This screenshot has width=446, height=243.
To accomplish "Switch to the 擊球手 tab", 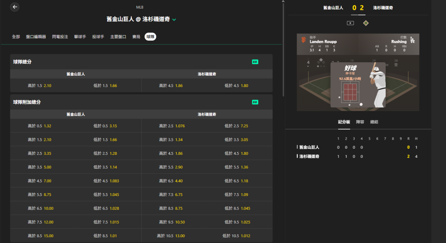I will point(80,37).
